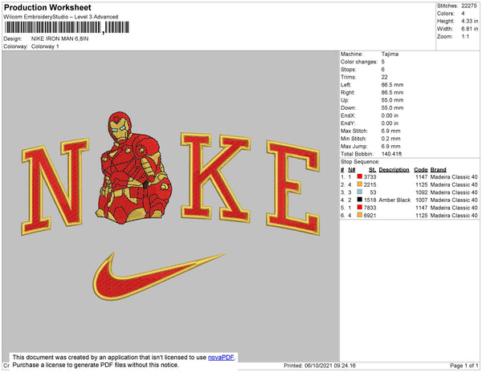Open the novaPDF link in the notice
Screen dimensions: 482x372
click(x=221, y=358)
